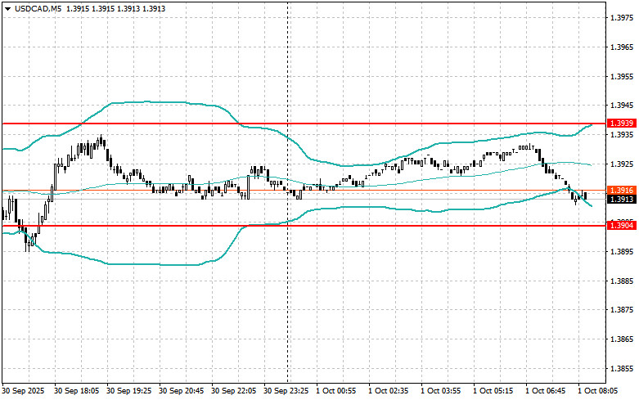This screenshot has width=639, height=400.
Task: Select the 1.3916 orange price label
Action: [622, 191]
